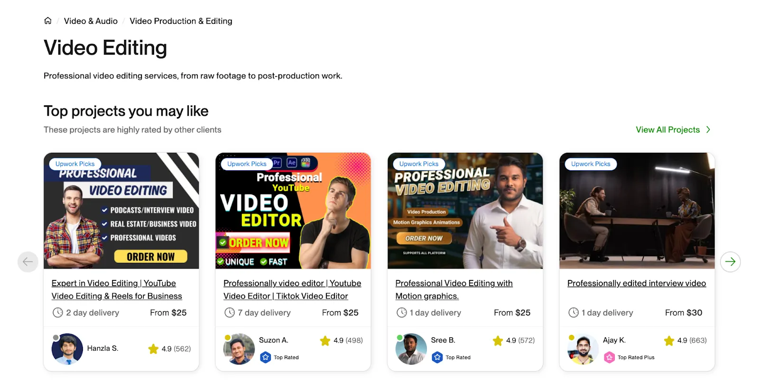Open Ajay K. interview video thumbnail
The width and height of the screenshot is (759, 390).
pyautogui.click(x=637, y=211)
